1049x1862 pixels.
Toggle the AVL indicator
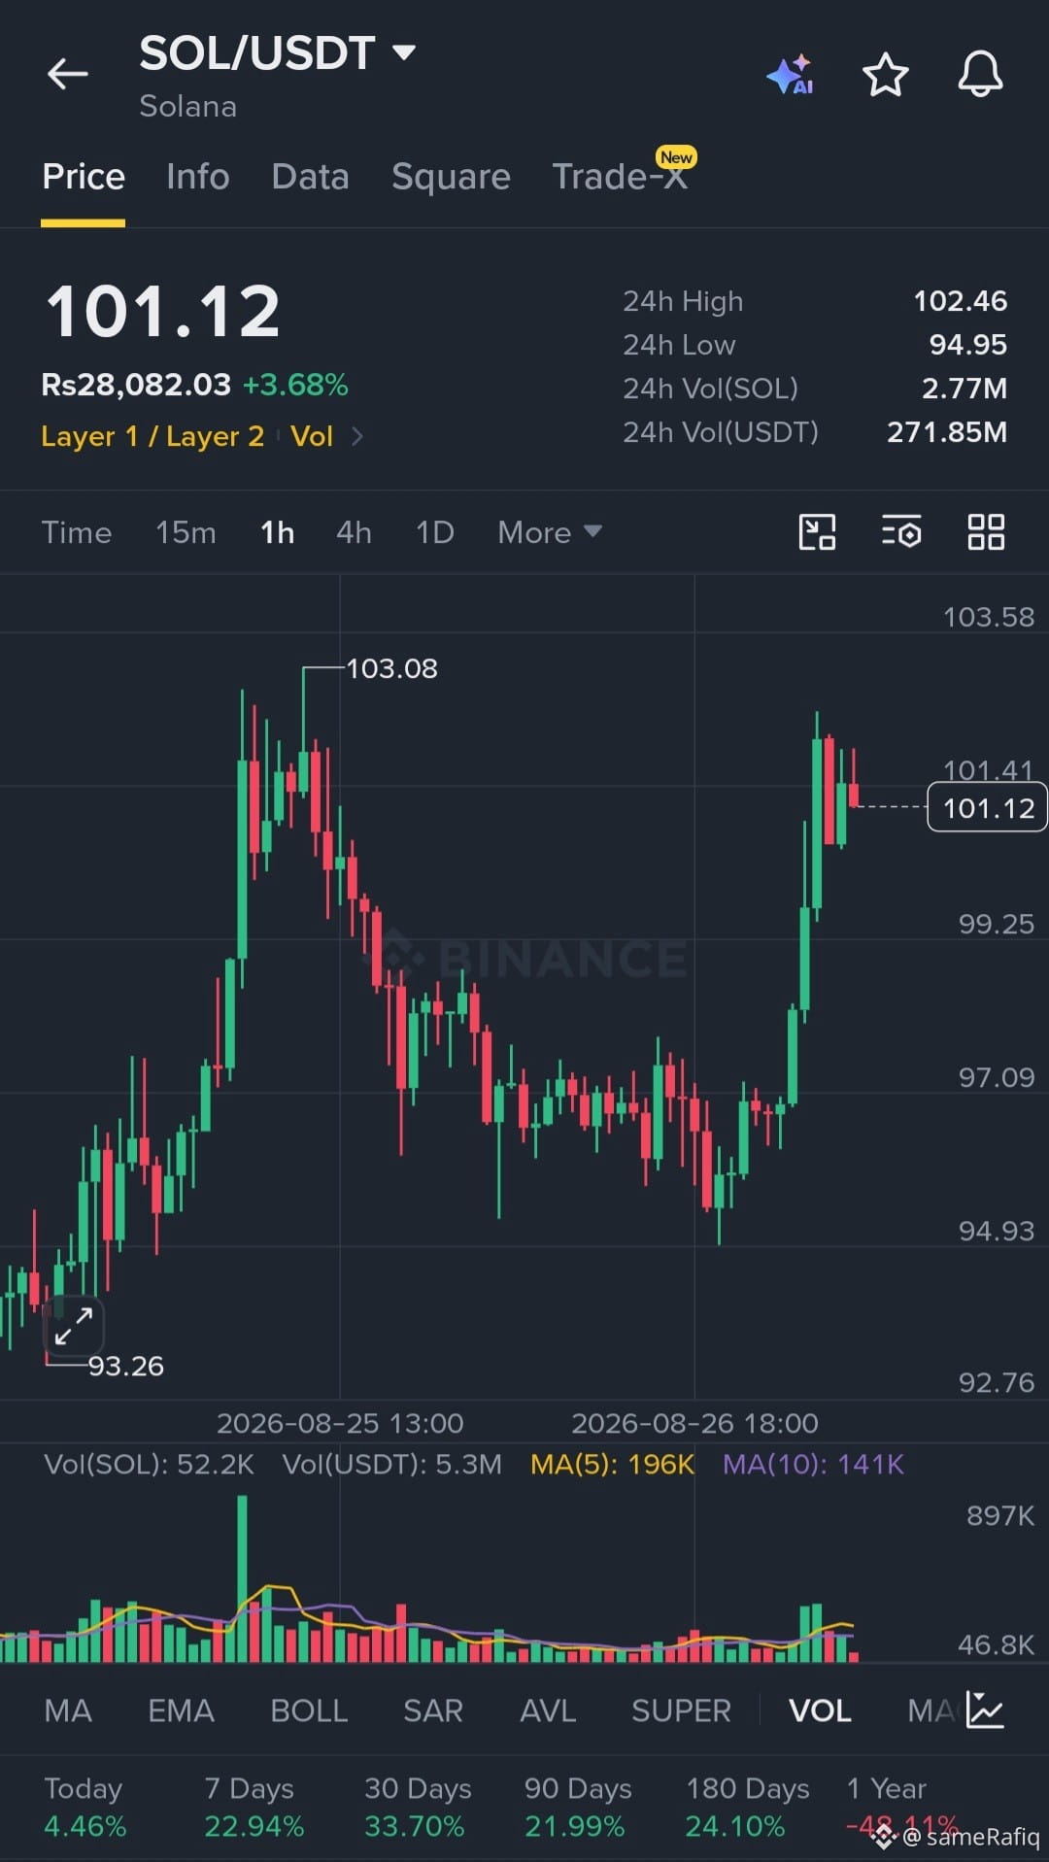point(548,1710)
